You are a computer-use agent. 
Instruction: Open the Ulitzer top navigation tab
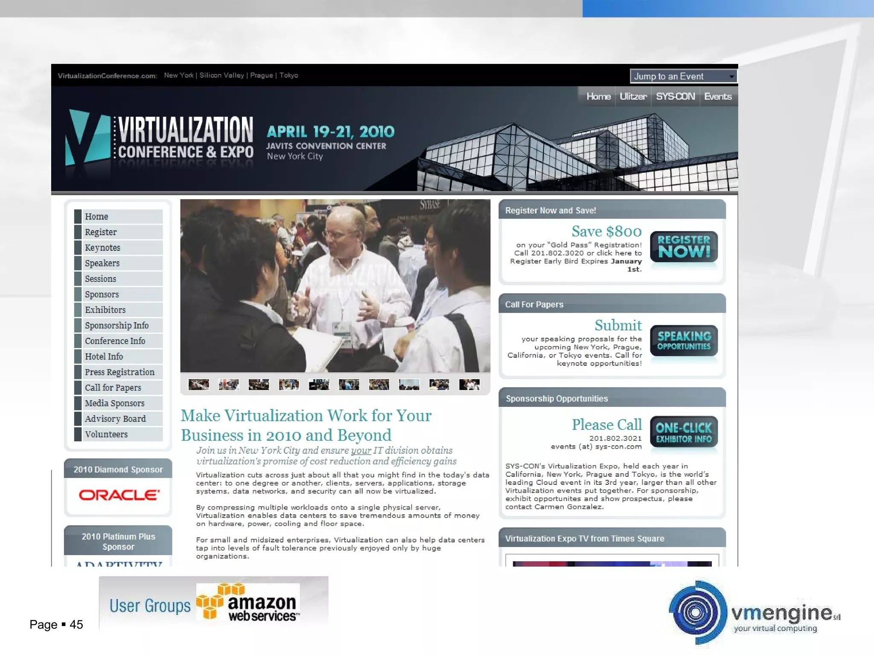[x=633, y=96]
